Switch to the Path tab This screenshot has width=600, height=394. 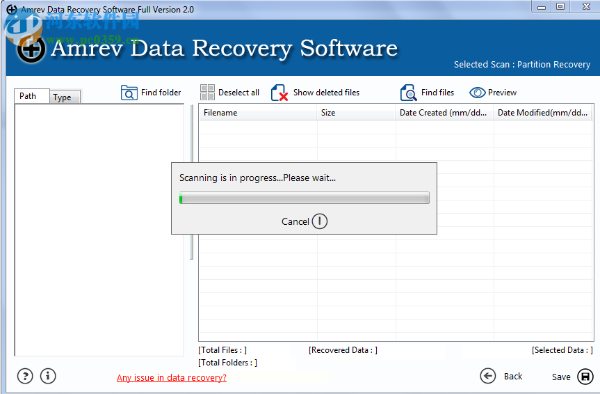(x=32, y=96)
